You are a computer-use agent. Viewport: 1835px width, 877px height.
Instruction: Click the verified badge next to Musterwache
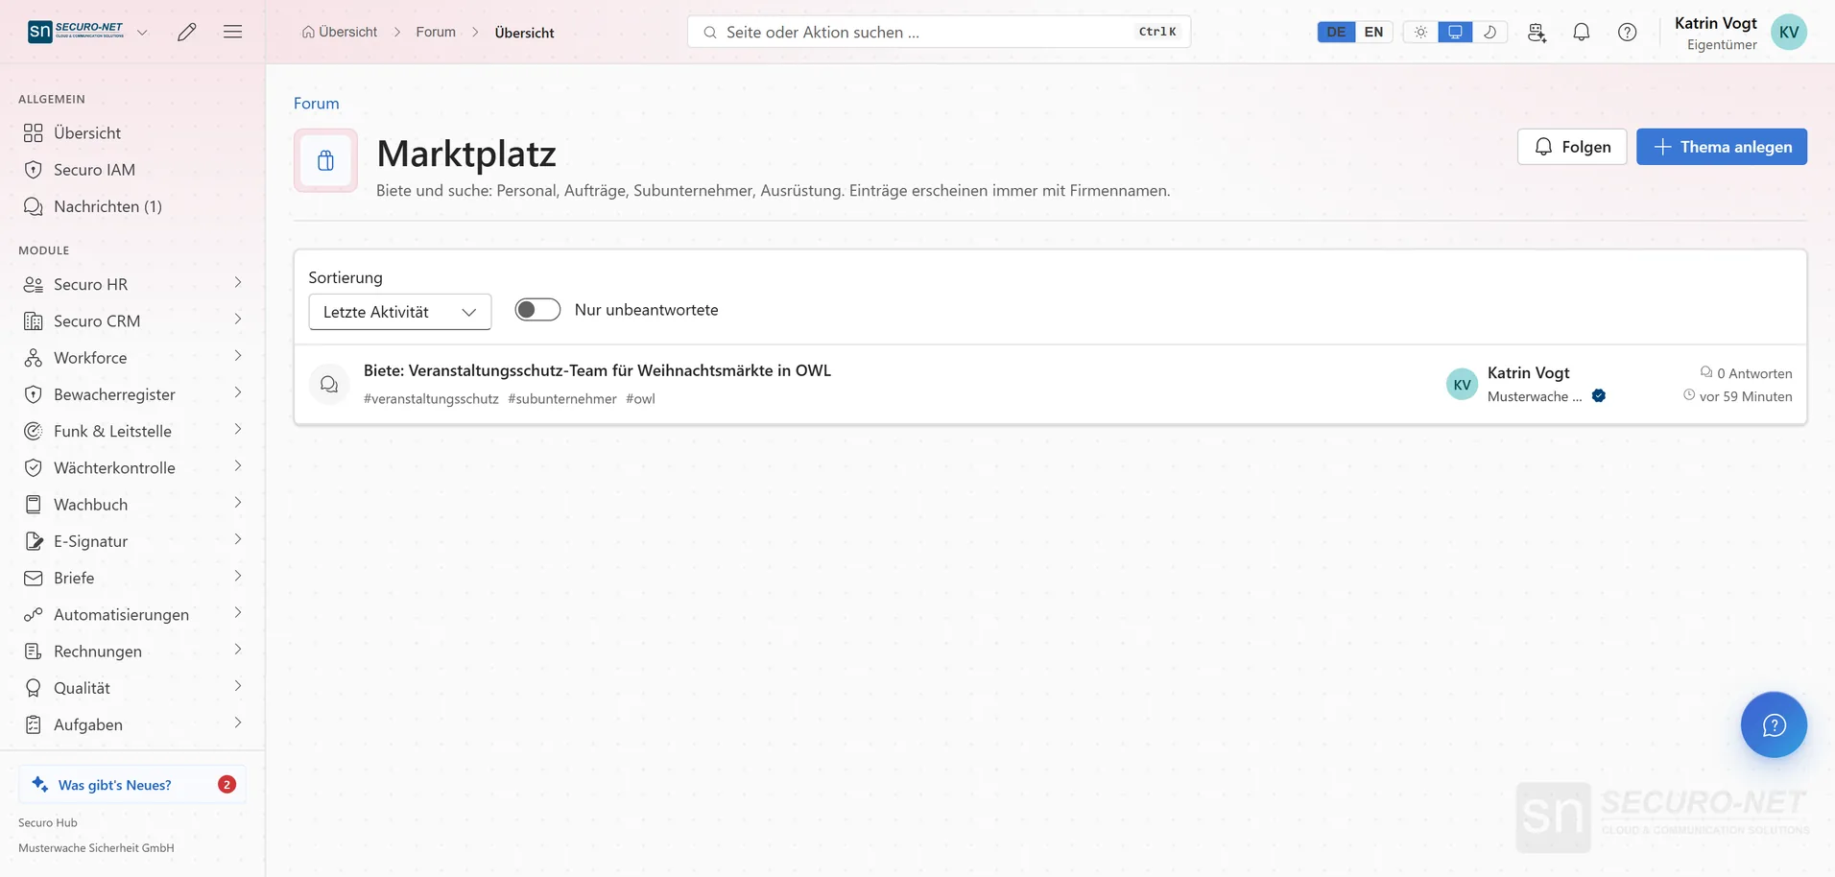tap(1599, 395)
